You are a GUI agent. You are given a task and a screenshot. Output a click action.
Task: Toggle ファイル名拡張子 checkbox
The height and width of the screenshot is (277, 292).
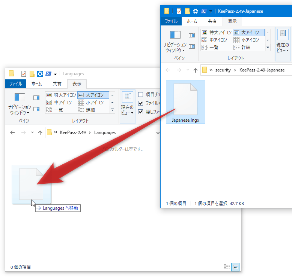point(141,103)
